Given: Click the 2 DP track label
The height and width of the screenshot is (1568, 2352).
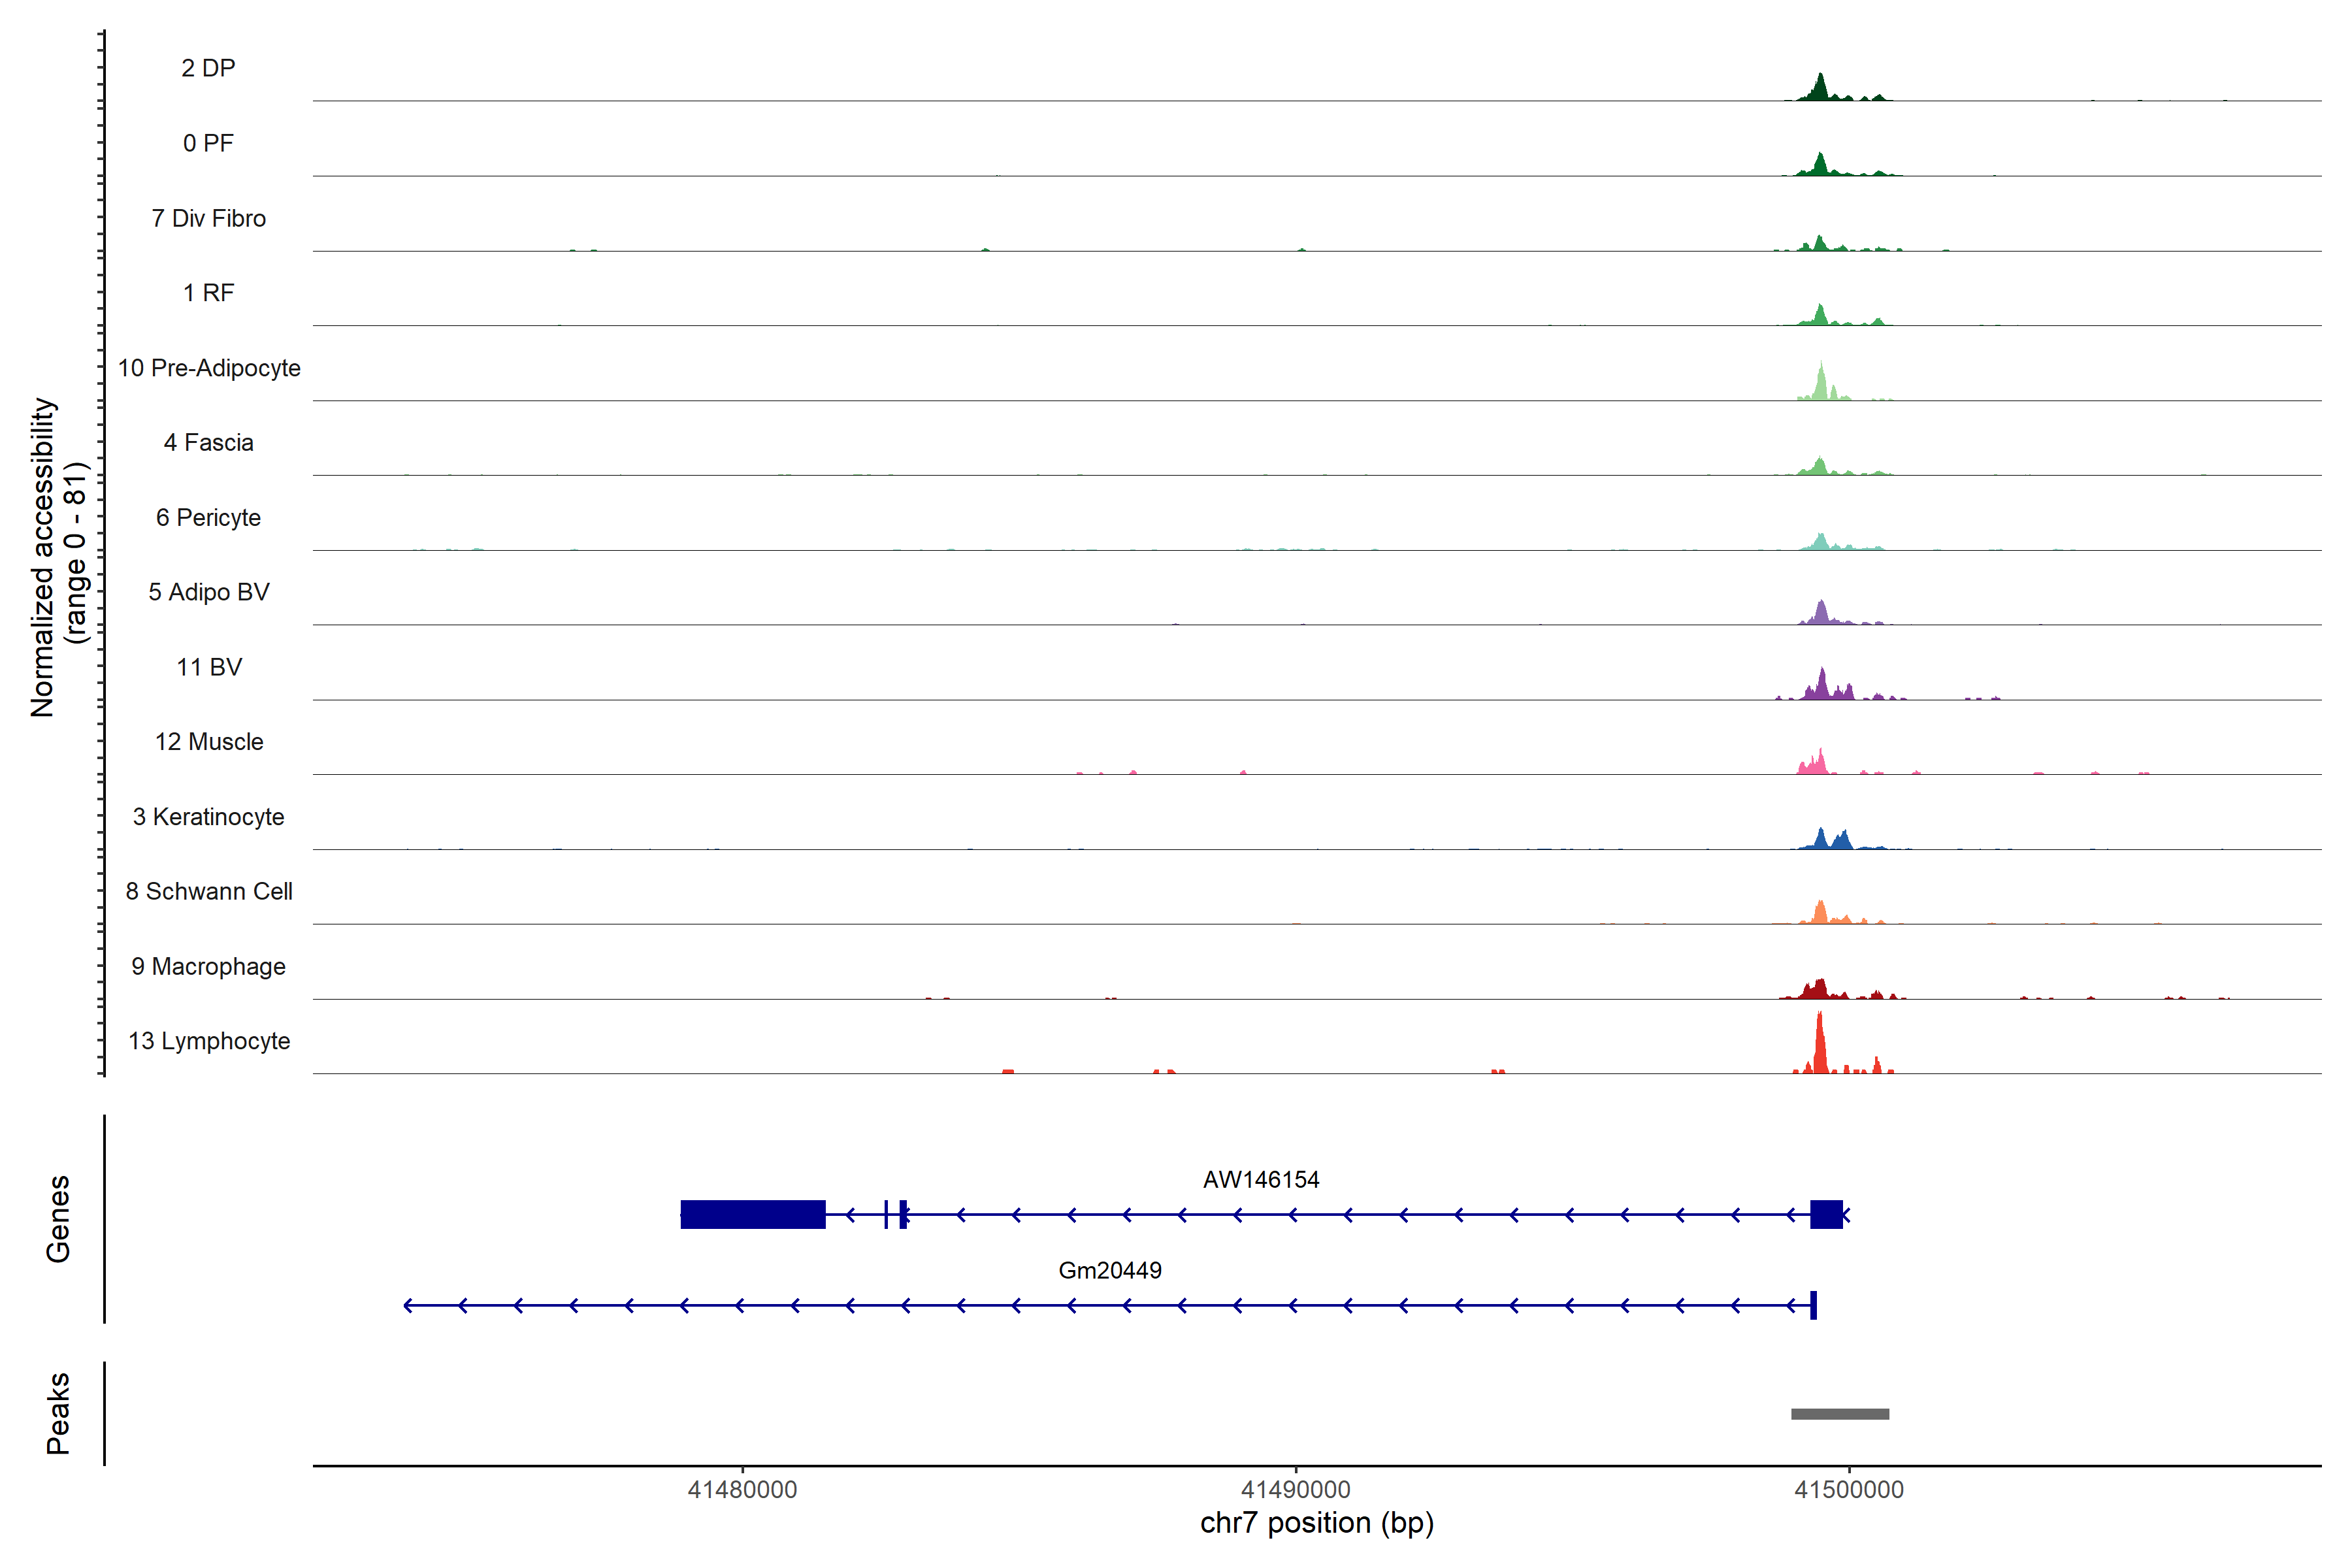Looking at the screenshot, I should 208,68.
